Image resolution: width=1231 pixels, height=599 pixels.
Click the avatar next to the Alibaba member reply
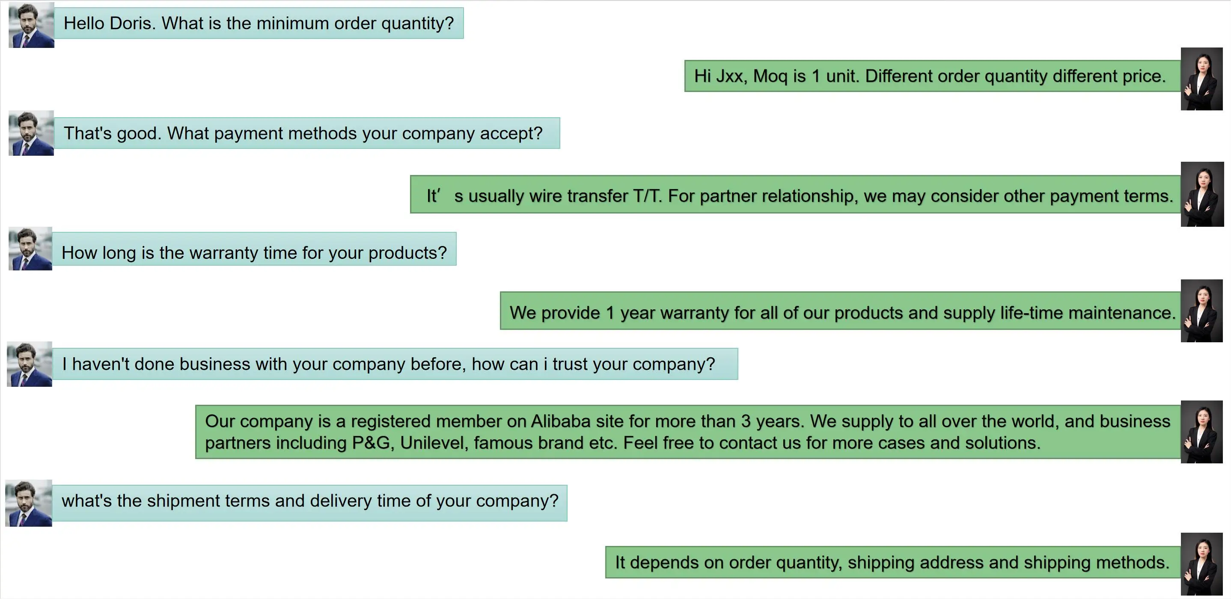point(1201,432)
